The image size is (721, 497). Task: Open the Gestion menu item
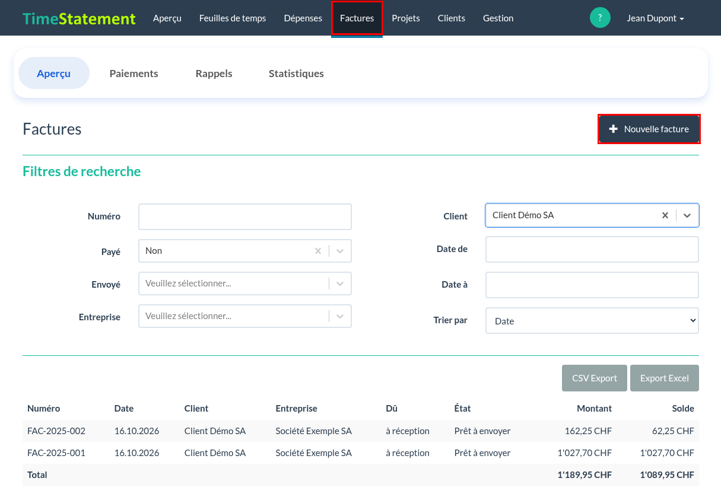pos(498,18)
